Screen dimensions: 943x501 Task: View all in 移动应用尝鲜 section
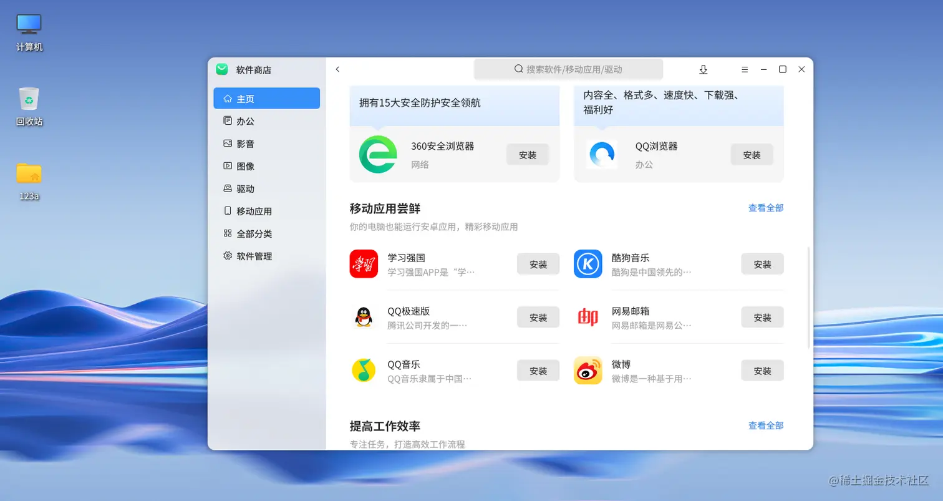(766, 208)
